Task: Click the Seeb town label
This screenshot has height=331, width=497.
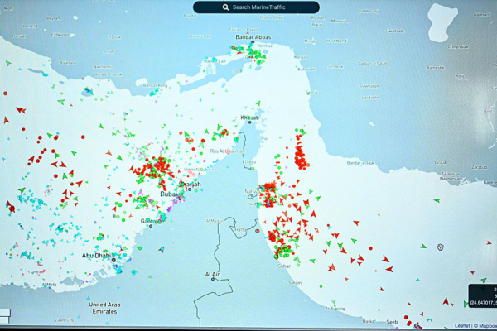Action: click(393, 321)
